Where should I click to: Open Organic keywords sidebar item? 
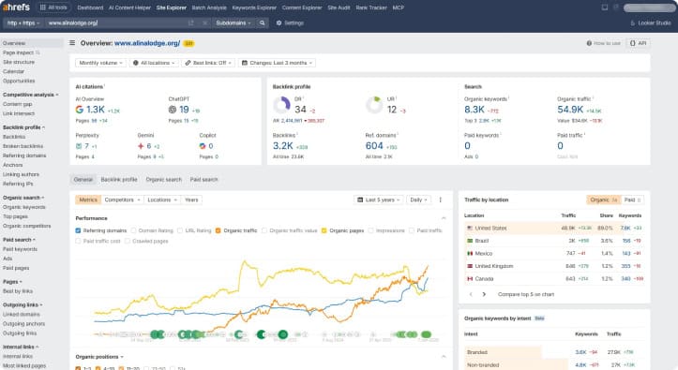tap(24, 207)
